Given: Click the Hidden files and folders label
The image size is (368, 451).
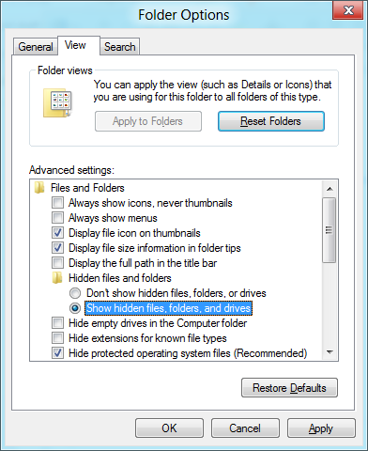Looking at the screenshot, I should pyautogui.click(x=120, y=278).
